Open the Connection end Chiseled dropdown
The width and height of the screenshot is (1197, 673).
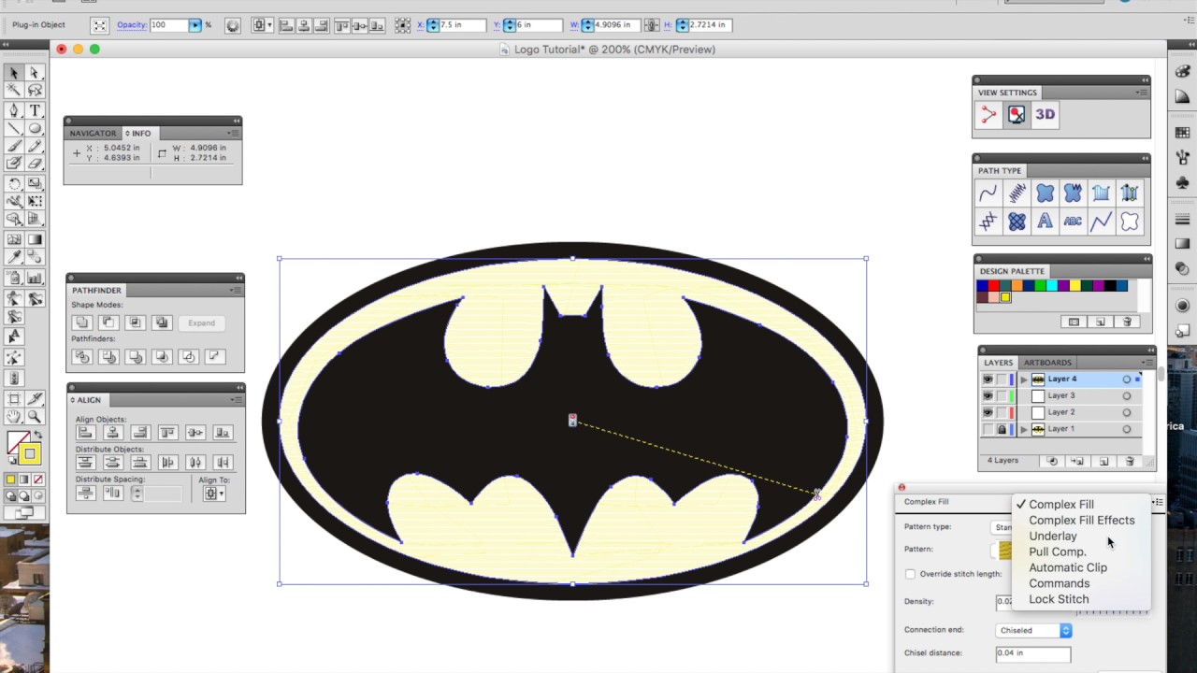[1033, 630]
